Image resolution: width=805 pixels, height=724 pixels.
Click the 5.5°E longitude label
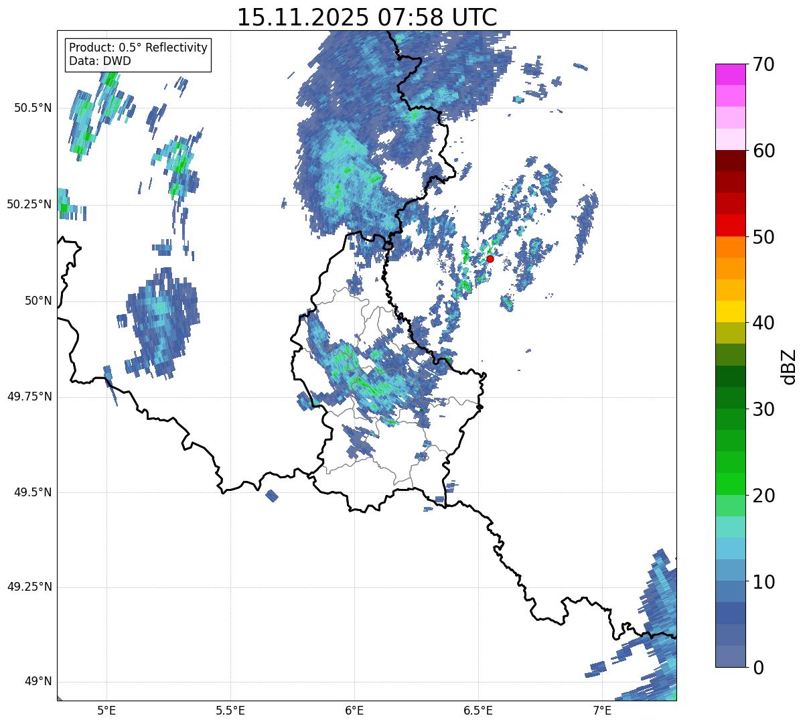(230, 711)
